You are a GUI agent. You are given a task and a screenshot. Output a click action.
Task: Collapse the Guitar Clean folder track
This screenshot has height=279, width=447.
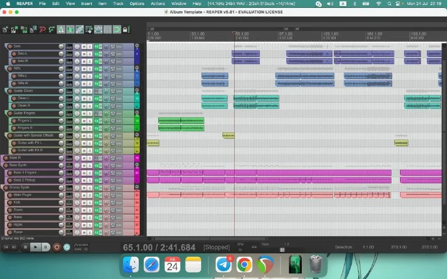pos(7,90)
